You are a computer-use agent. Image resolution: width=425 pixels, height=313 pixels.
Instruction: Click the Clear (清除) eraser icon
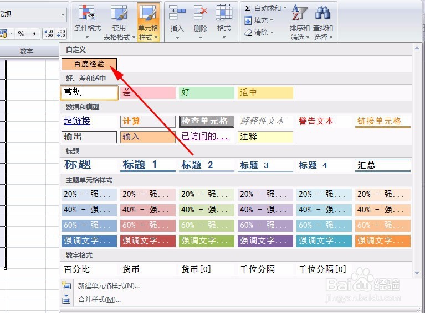(248, 33)
